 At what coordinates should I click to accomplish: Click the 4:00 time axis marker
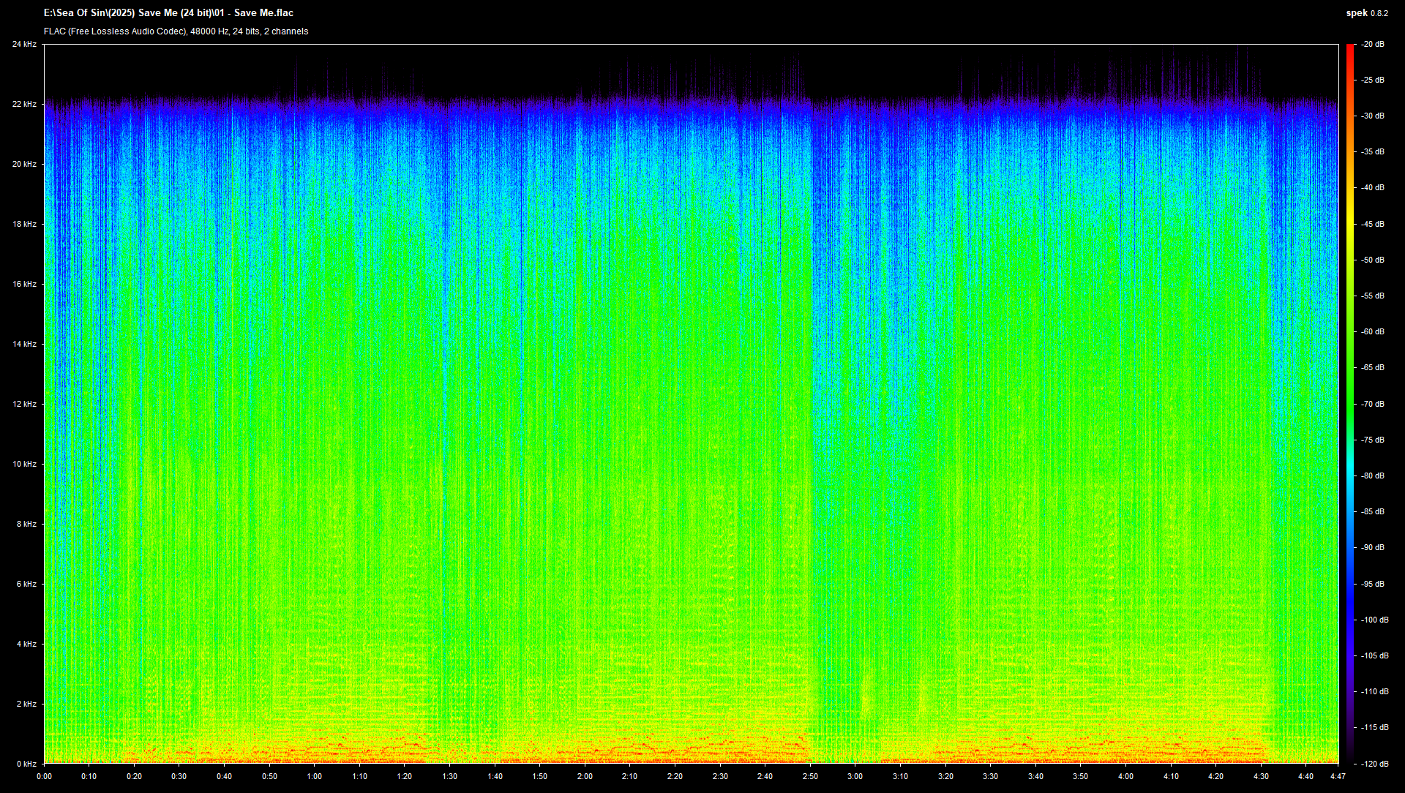pos(1125,776)
